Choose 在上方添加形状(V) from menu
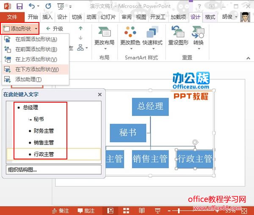The height and width of the screenshot is (215, 254). pos(36,59)
